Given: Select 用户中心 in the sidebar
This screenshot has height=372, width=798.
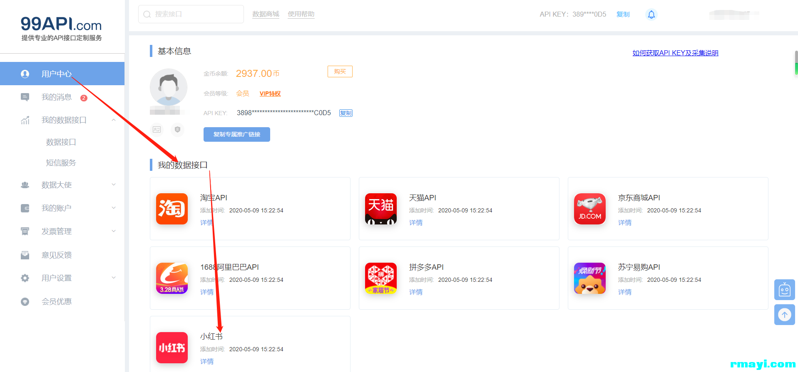Looking at the screenshot, I should 62,74.
